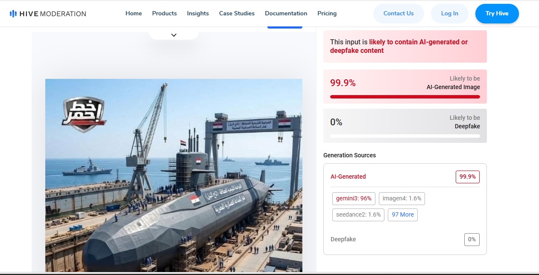Click the Try Hive button

497,14
